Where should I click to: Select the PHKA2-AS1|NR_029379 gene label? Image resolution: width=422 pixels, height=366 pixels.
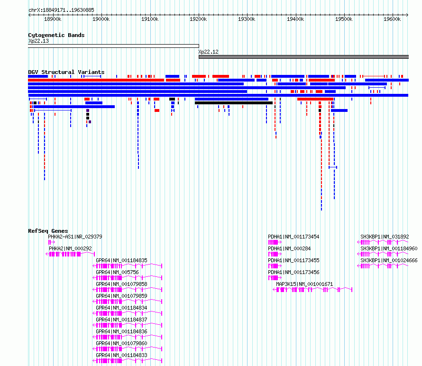tap(75, 237)
